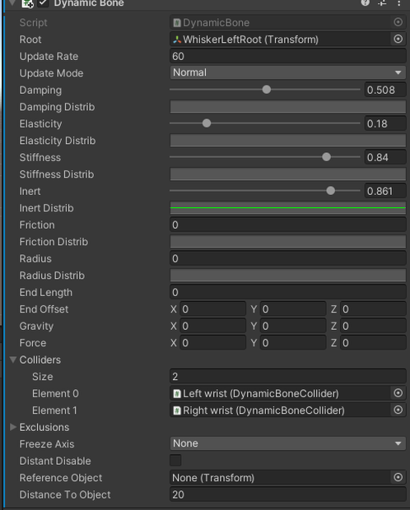This screenshot has width=410, height=510.
Task: Select the Left wrist collider reference
Action: (280, 393)
